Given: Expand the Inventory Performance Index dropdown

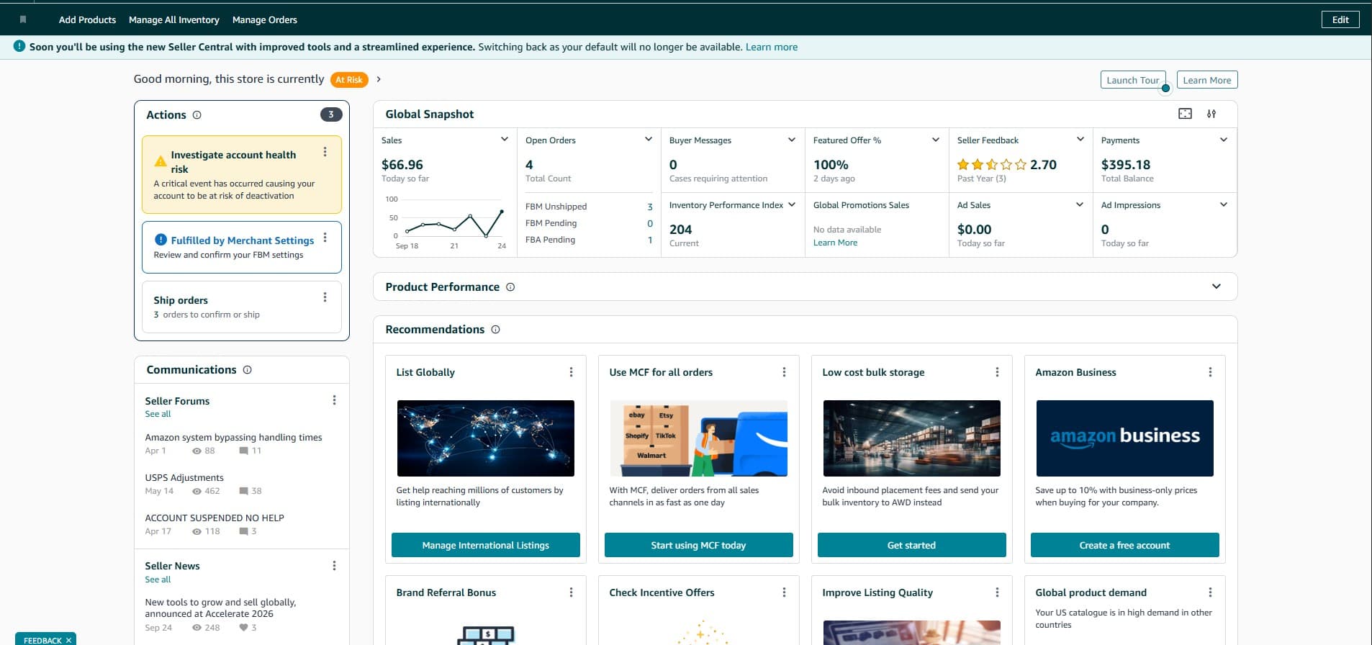Looking at the screenshot, I should pos(792,204).
